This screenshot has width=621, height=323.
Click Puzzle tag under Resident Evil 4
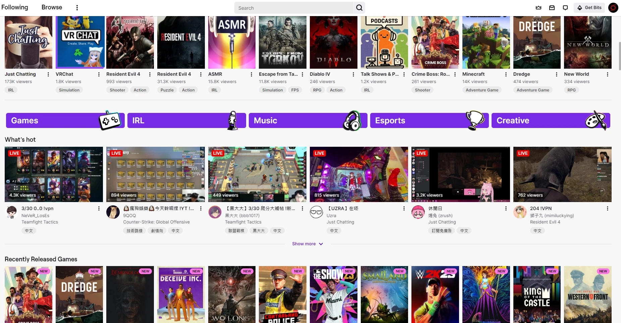point(167,90)
